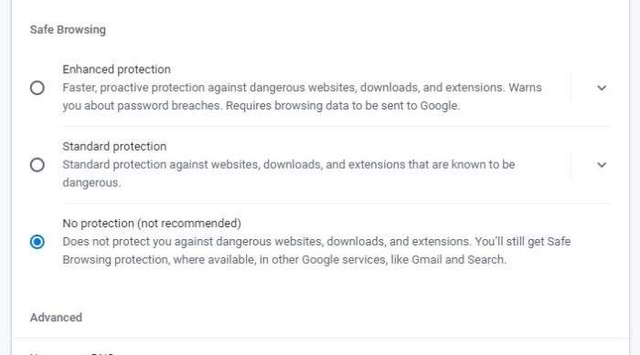Expand Standard protection details chevron
This screenshot has width=640, height=355.
click(x=602, y=164)
